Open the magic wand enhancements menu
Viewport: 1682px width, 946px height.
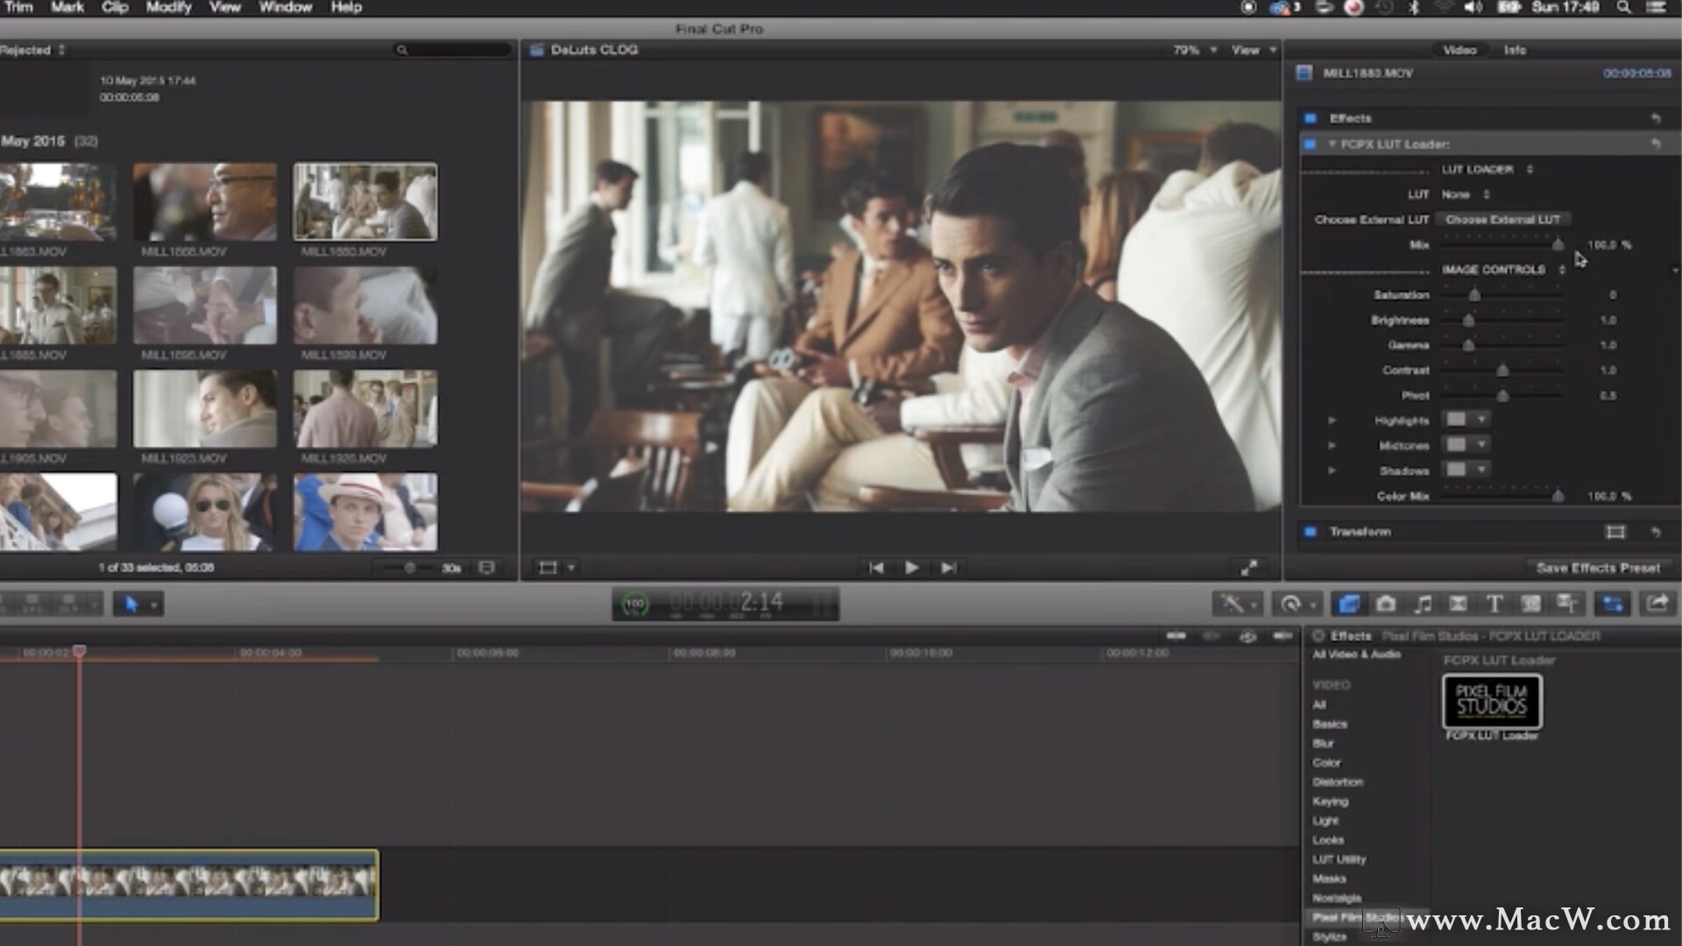click(1236, 604)
